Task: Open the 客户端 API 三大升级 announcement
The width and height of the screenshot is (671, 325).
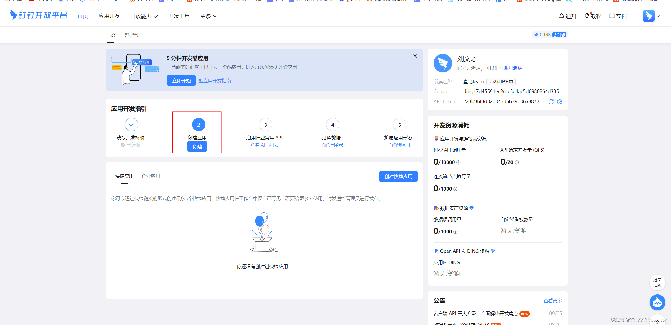Action: pos(475,314)
